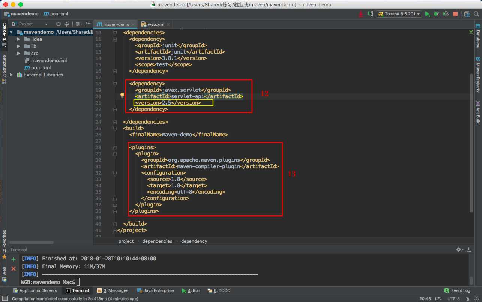
Task: Open the 2: Favorites side tab
Action: [x=4, y=244]
